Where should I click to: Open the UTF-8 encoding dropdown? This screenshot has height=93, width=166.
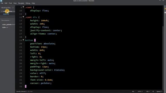point(140,91)
